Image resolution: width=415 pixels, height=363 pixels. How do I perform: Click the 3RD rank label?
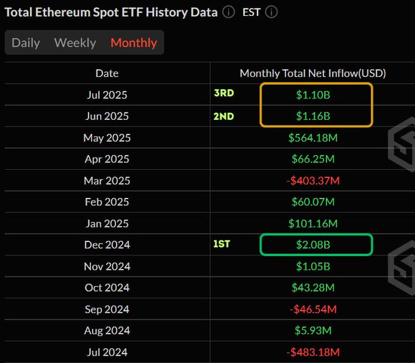pos(223,94)
